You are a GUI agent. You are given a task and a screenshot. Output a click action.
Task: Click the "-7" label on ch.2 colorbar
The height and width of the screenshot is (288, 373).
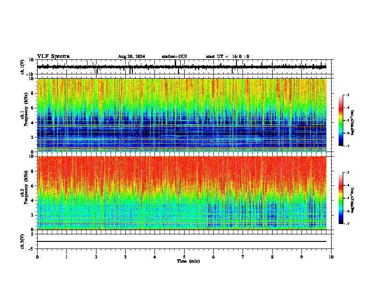coord(348,224)
